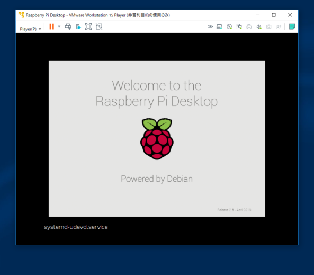Pause the virtual machine

(x=52, y=26)
